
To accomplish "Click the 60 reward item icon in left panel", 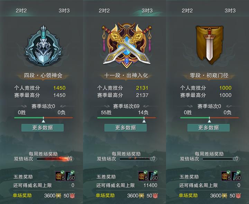I will tap(70, 176).
